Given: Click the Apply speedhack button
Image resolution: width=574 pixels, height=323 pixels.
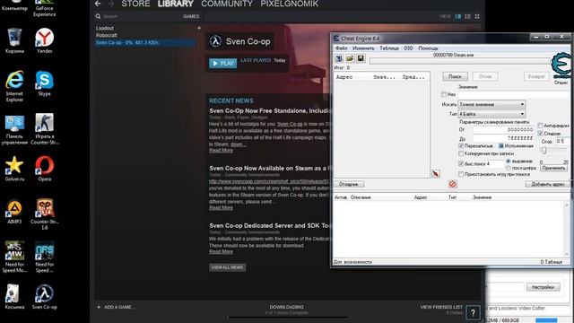Looking at the screenshot, I should pos(554,168).
